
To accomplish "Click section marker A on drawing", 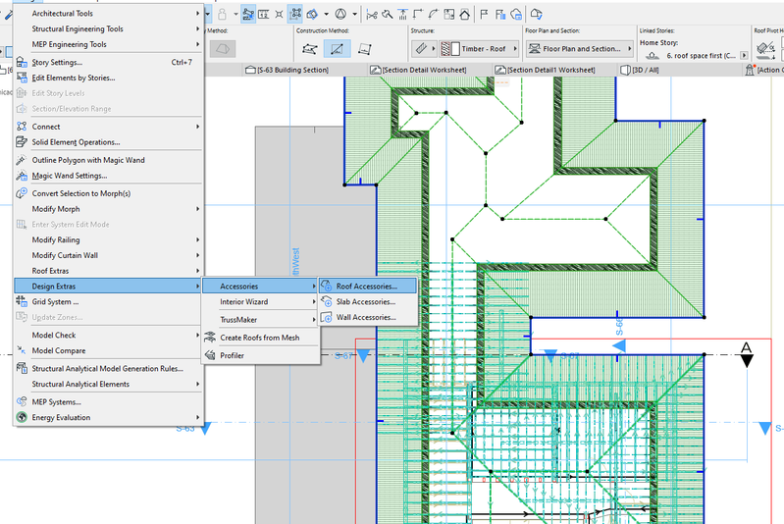I will (x=747, y=349).
